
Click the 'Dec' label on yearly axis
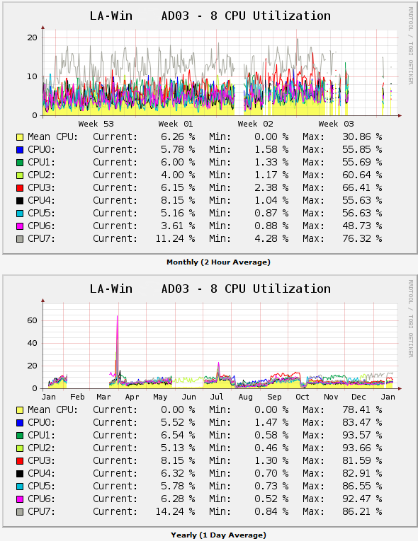[358, 397]
